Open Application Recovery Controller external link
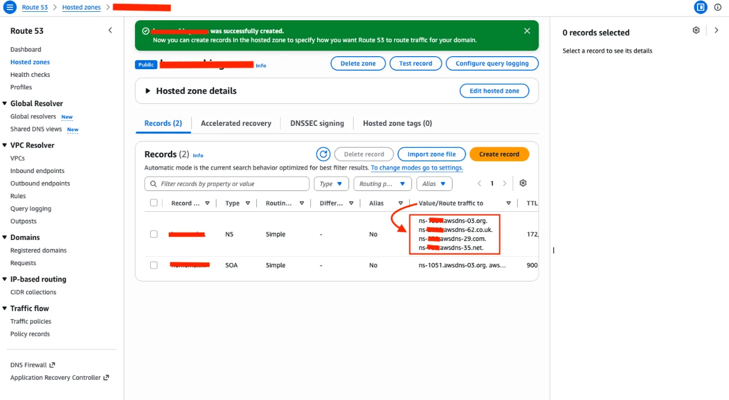Viewport: 729px width, 400px height. tap(60, 378)
